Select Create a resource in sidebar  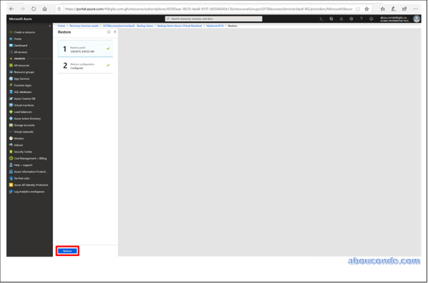pyautogui.click(x=25, y=32)
